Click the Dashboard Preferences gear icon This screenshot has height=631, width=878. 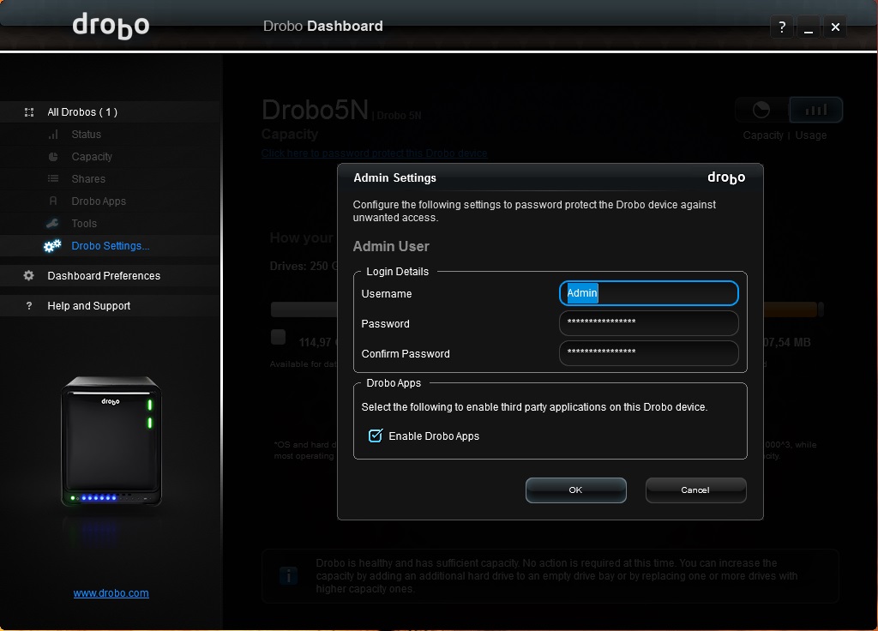coord(28,275)
